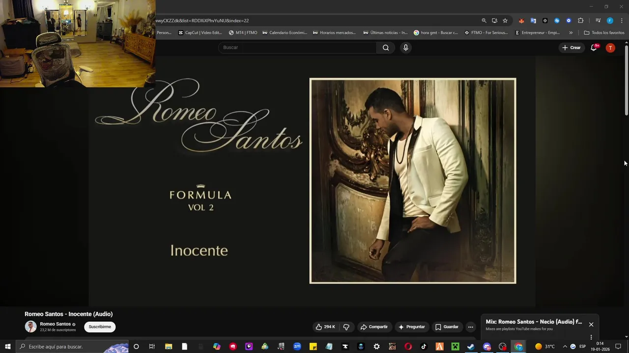Start voice search with microphone icon
The height and width of the screenshot is (353, 629).
[x=405, y=48]
